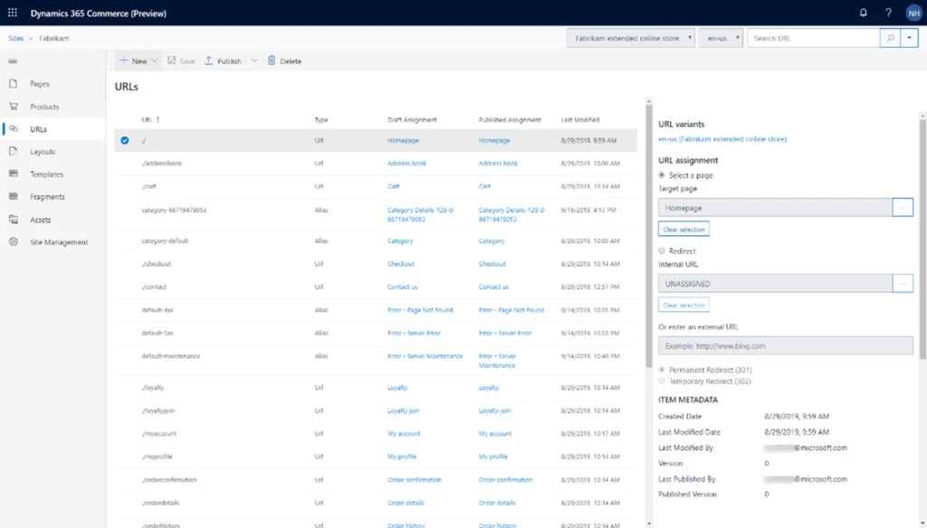Select the Products sidebar icon
927x528 pixels.
(45, 105)
